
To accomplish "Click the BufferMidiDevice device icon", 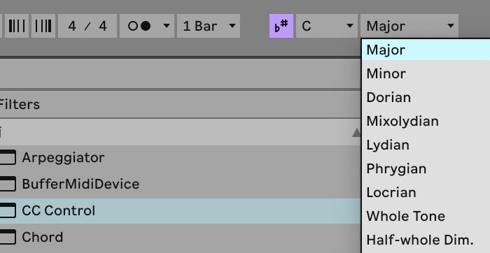I will point(8,184).
